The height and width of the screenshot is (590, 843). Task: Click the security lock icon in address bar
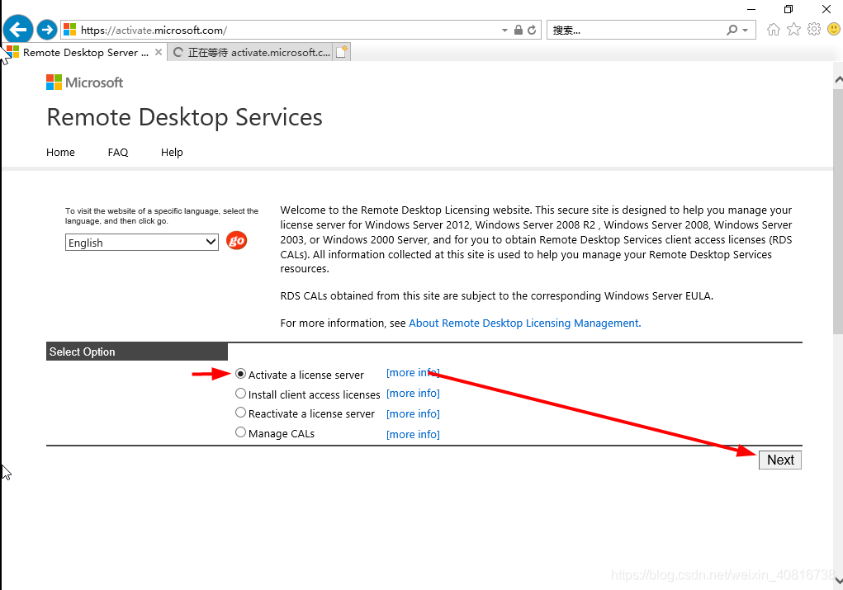[x=519, y=31]
